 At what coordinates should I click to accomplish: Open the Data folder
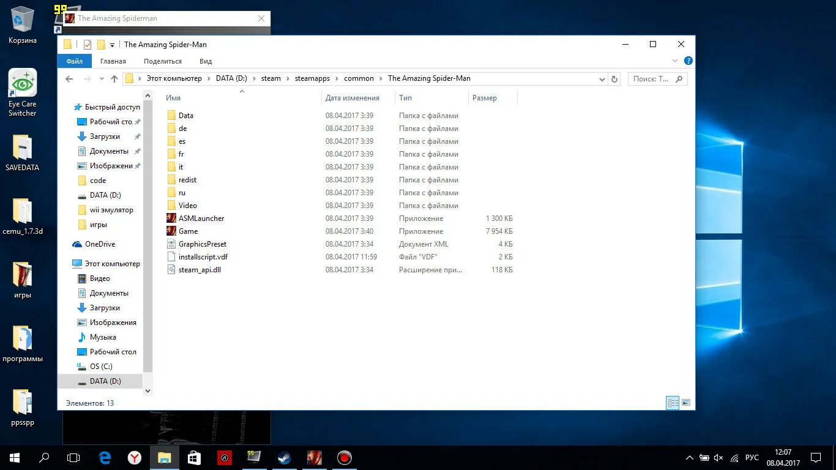(x=185, y=116)
